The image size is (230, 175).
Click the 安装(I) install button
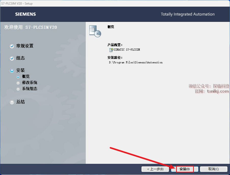[x=184, y=169]
